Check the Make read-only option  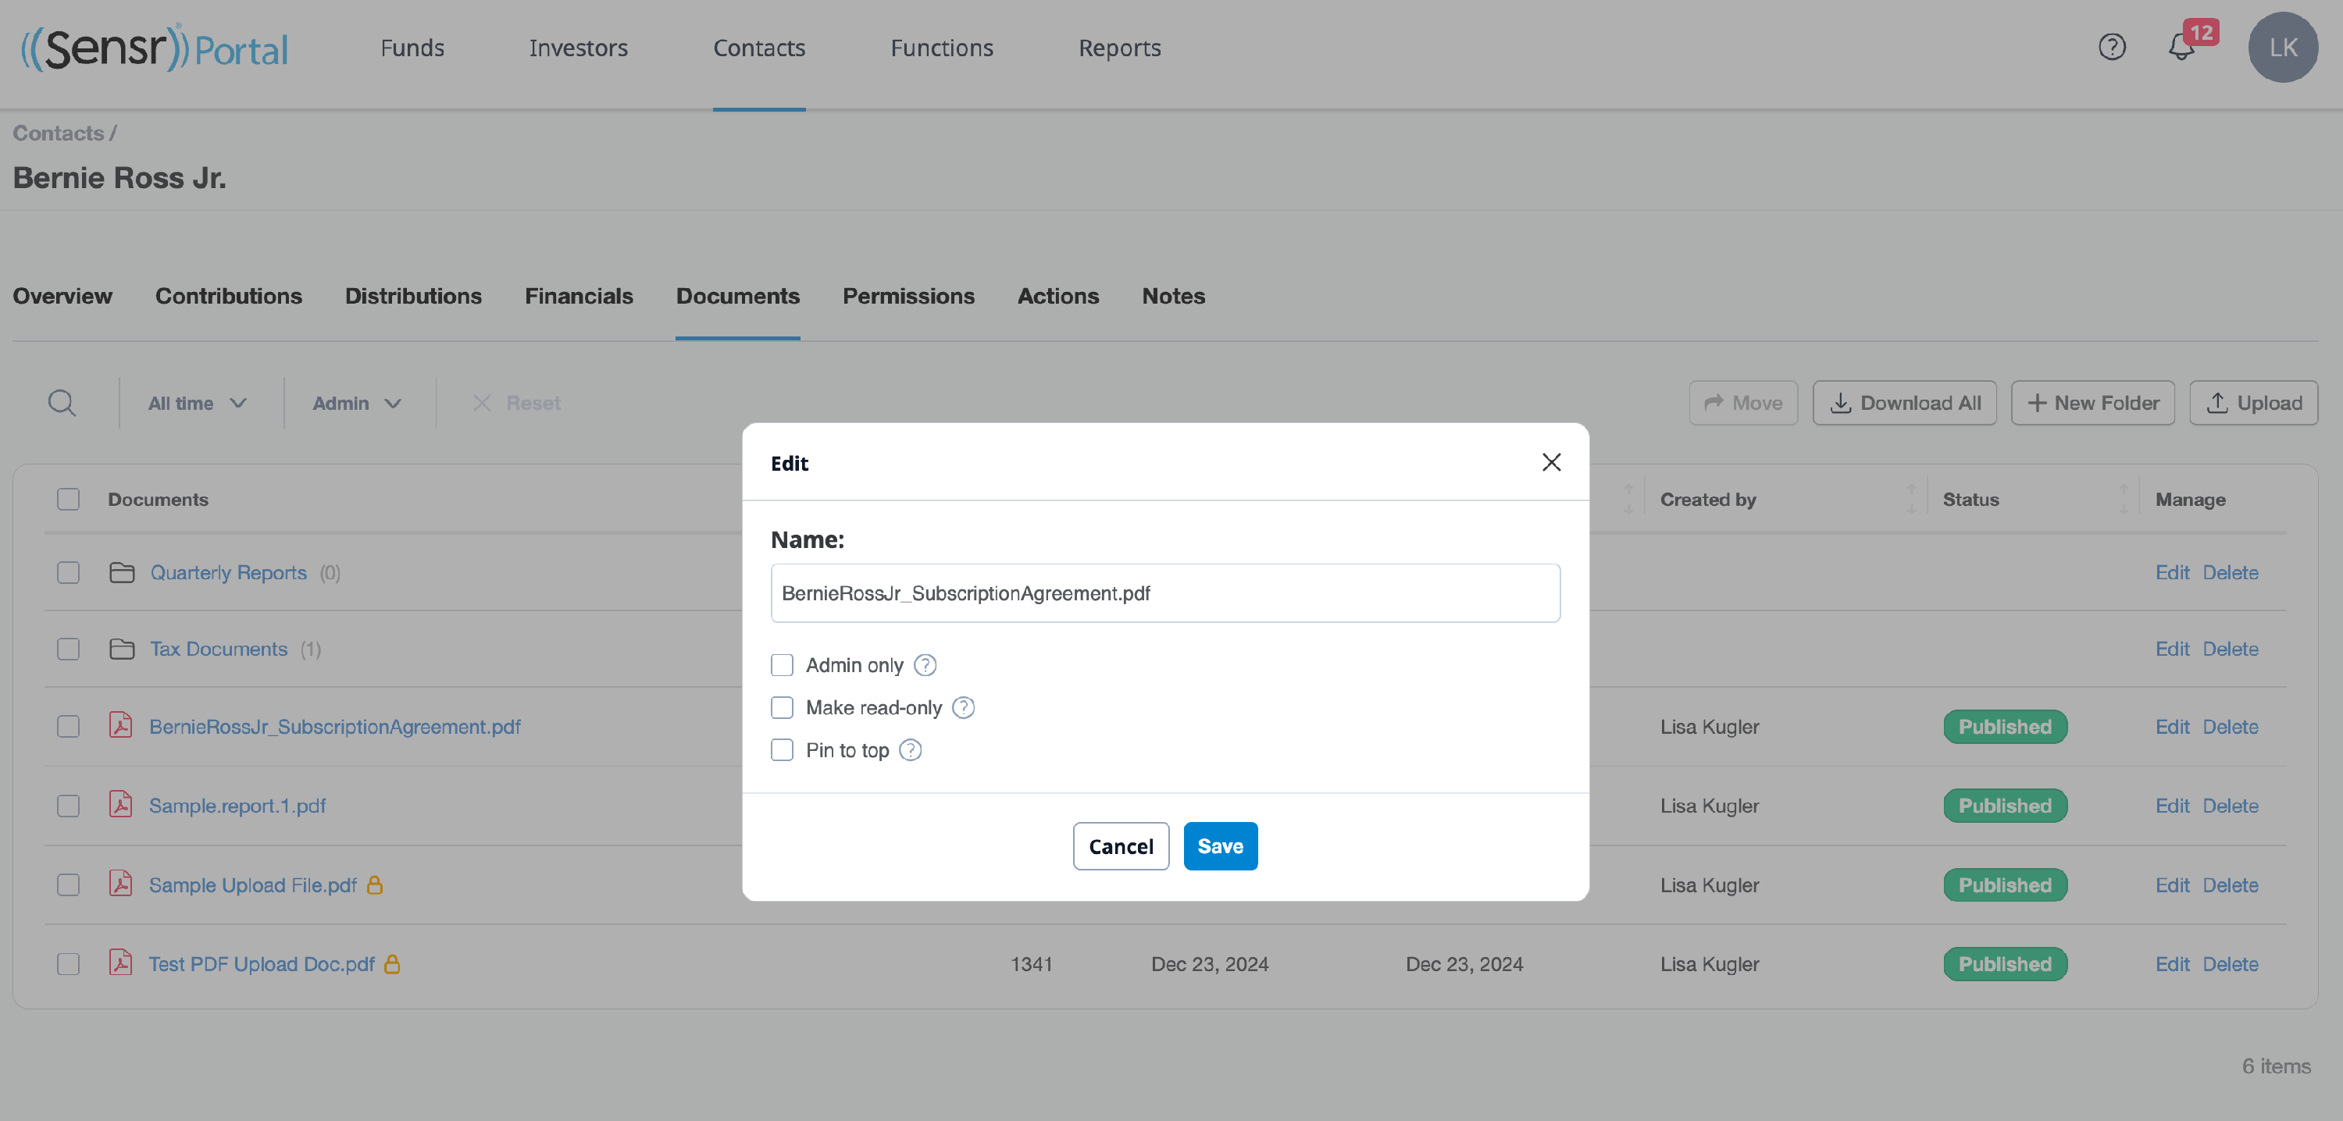click(781, 708)
